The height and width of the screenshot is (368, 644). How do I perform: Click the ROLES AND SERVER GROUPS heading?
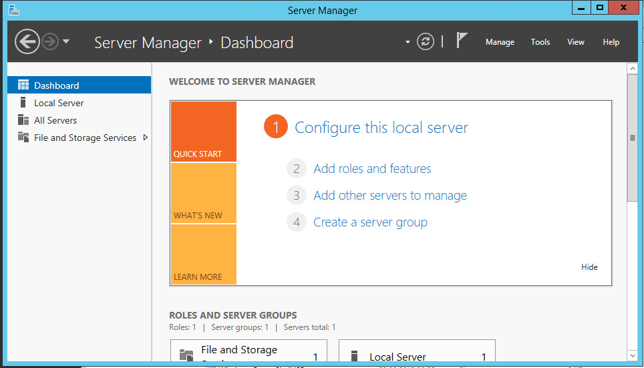click(x=233, y=315)
